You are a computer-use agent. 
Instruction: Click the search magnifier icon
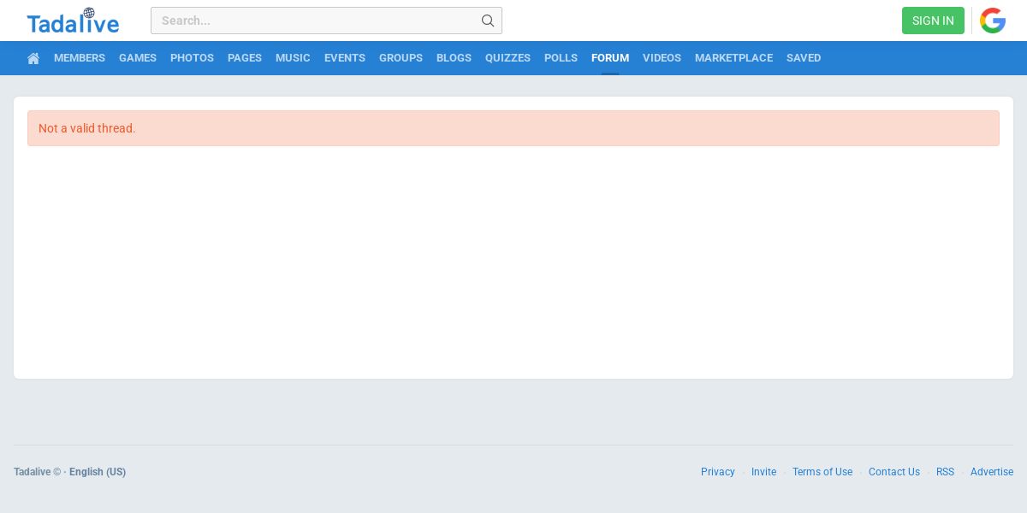pos(488,21)
